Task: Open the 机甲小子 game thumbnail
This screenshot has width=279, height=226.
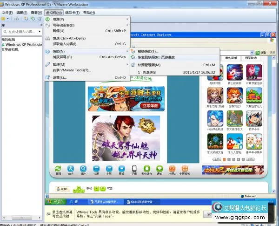Action: tap(254, 118)
